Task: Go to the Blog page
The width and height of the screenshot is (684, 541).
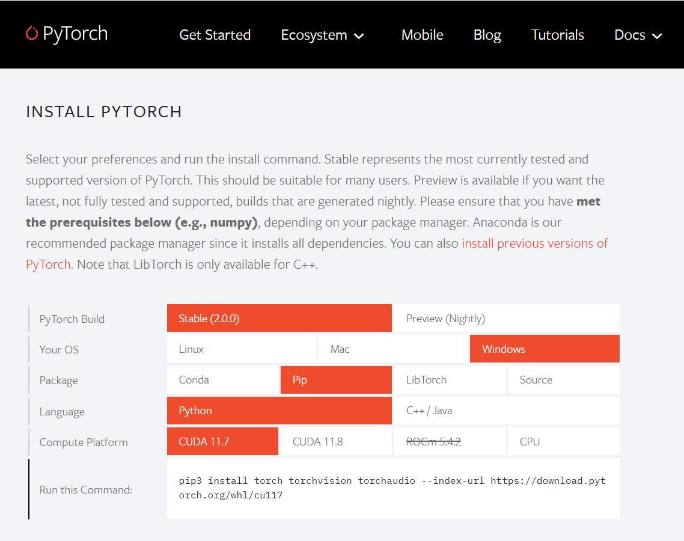Action: (487, 35)
